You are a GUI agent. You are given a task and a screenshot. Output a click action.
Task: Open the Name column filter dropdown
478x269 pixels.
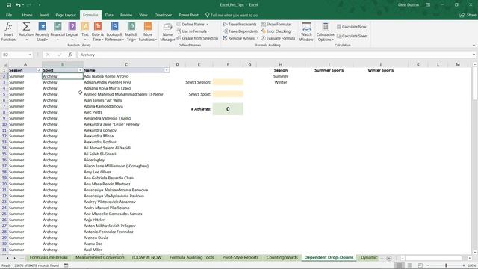(x=167, y=70)
